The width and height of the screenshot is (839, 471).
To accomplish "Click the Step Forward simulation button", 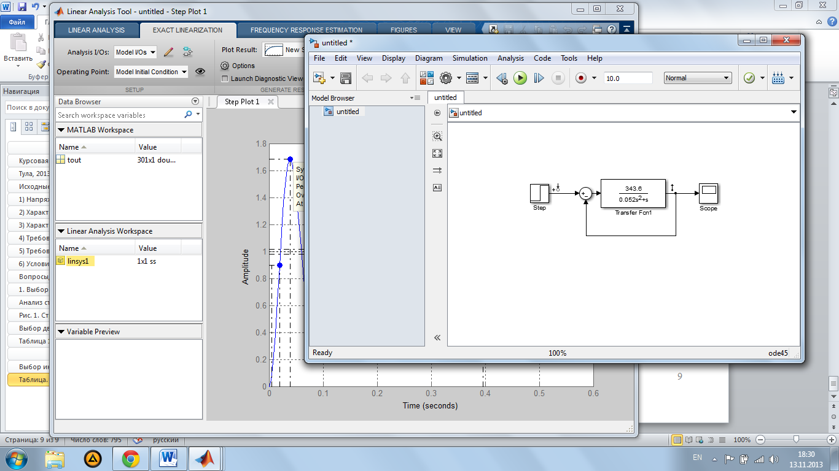I will [539, 78].
